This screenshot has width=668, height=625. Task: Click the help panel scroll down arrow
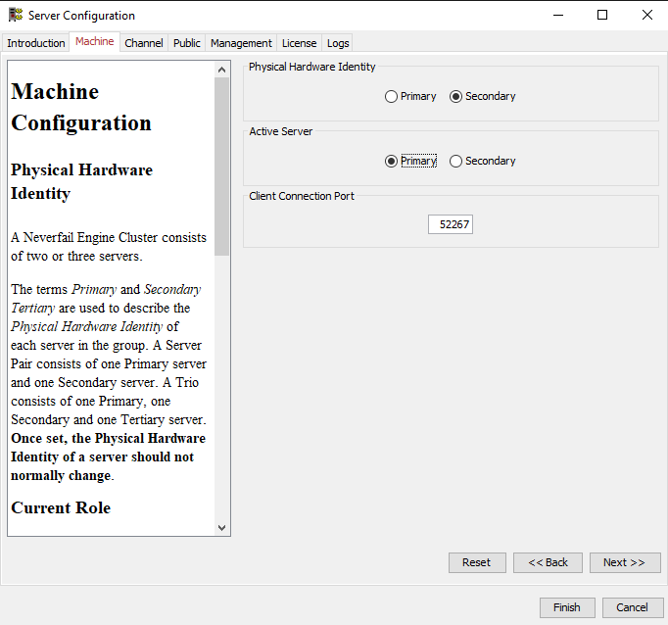click(221, 528)
